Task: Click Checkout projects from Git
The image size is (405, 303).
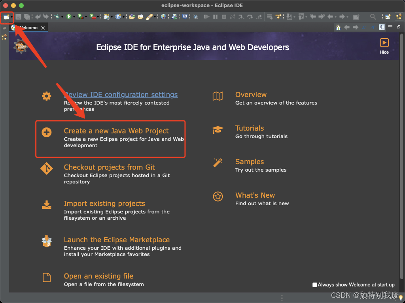Action: [x=109, y=167]
